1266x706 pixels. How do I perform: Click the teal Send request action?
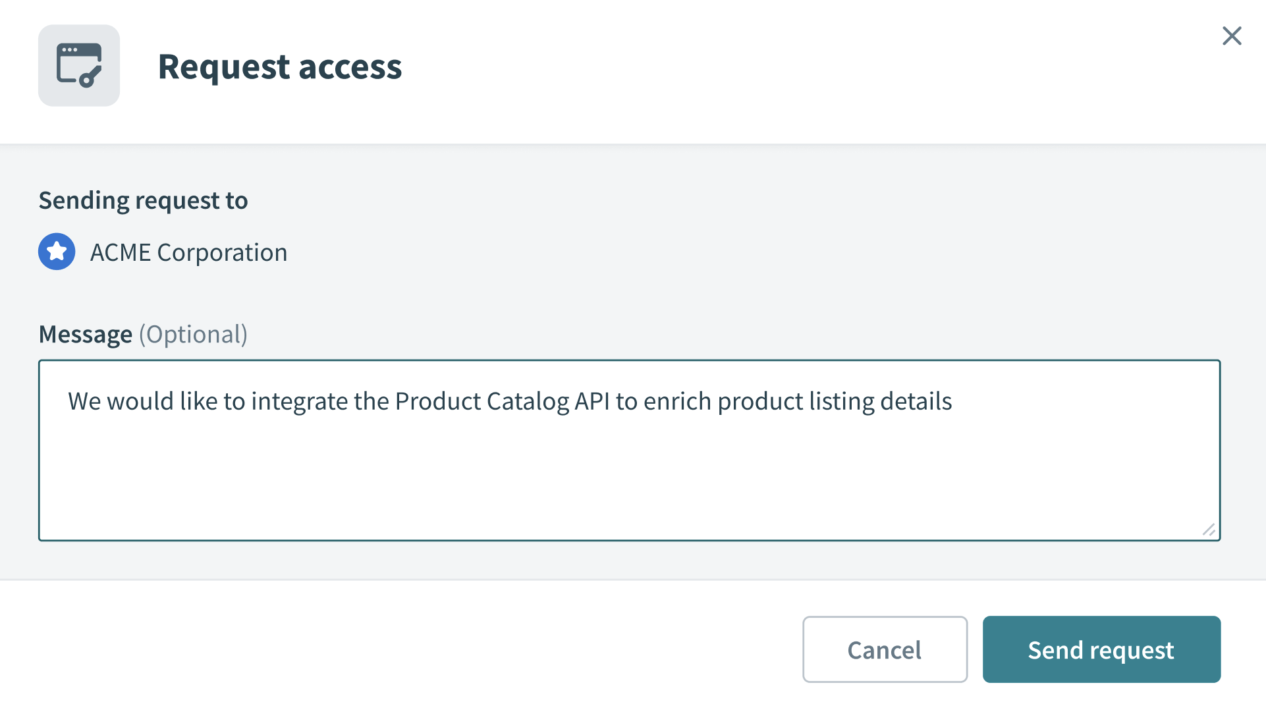click(x=1101, y=649)
